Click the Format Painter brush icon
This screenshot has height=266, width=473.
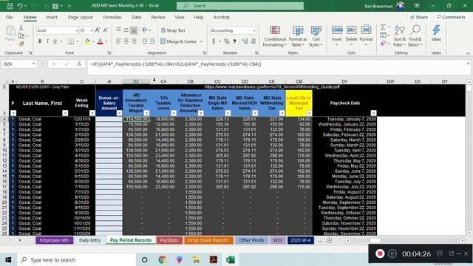(21, 44)
